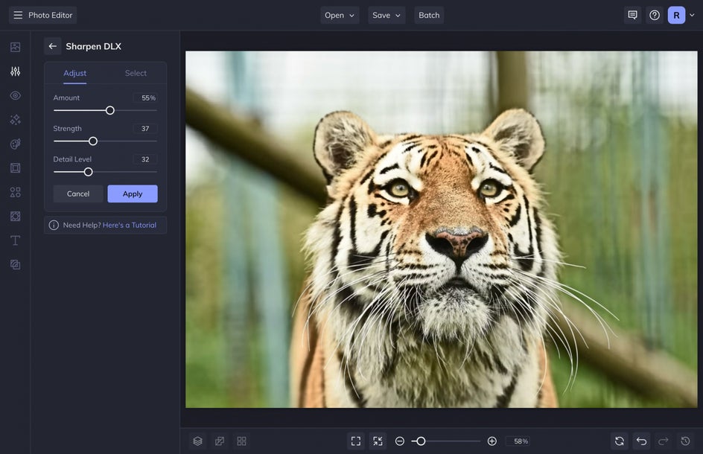Screen dimensions: 703x454
Task: Expand the Save dropdown menu
Action: click(387, 15)
